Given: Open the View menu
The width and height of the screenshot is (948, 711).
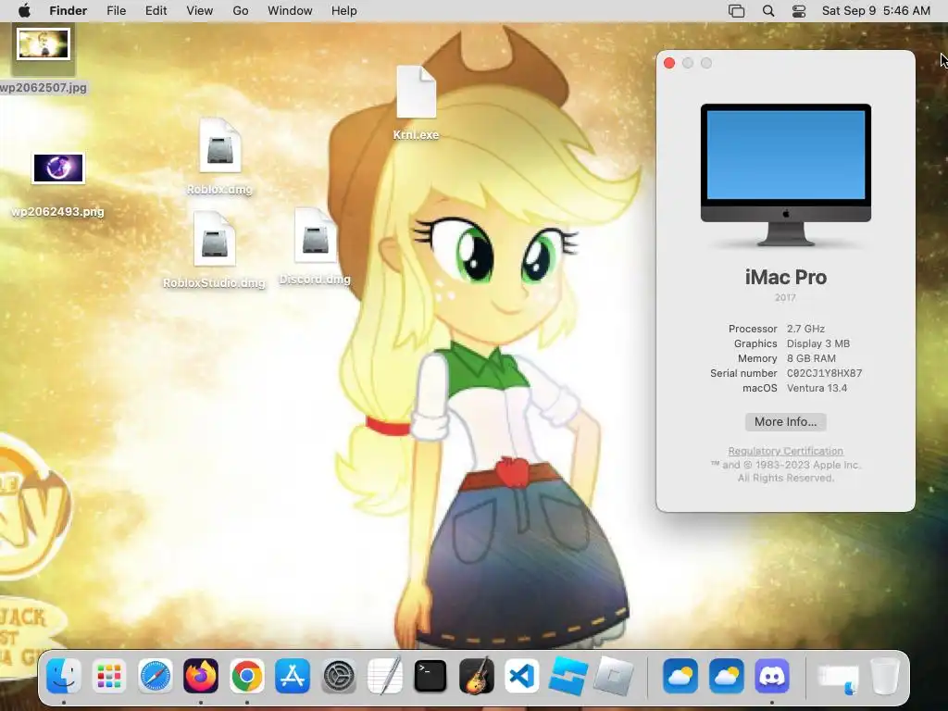Looking at the screenshot, I should tap(200, 11).
